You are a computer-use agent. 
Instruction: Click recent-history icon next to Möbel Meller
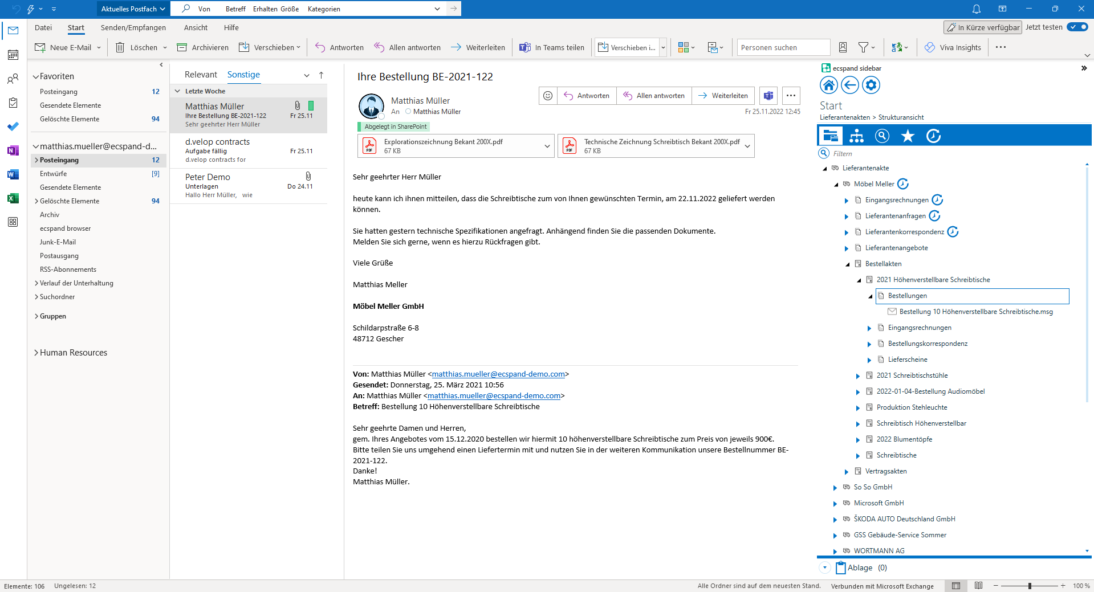pos(903,184)
